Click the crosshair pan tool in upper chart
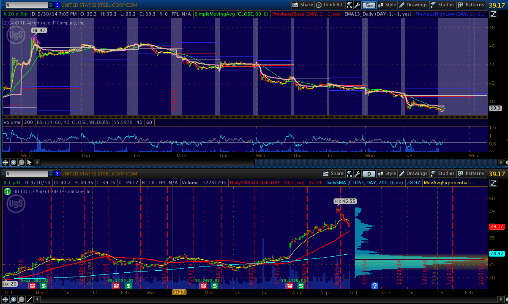Screen dimensions: 508x304 click(5, 162)
